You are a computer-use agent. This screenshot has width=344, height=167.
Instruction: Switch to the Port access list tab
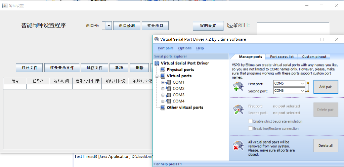[282, 57]
